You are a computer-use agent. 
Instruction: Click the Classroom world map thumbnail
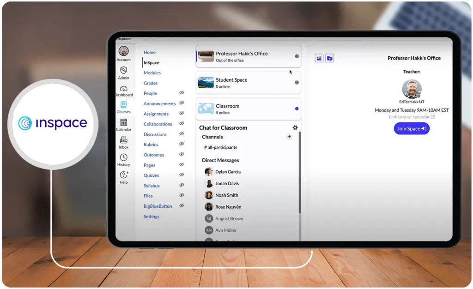(x=206, y=109)
